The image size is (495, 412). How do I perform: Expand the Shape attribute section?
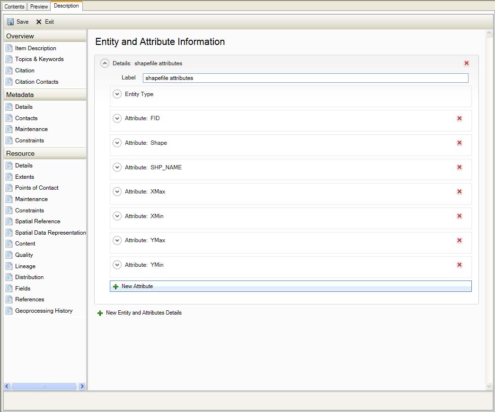pos(117,143)
